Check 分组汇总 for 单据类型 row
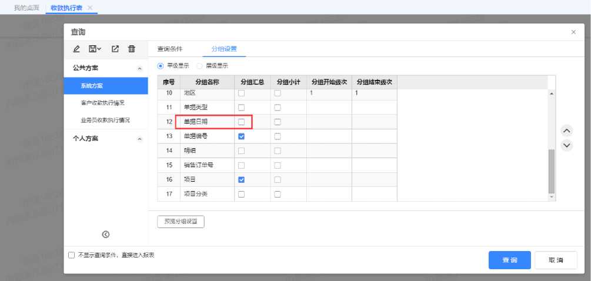Screen dimensions: 591x281 click(242, 108)
